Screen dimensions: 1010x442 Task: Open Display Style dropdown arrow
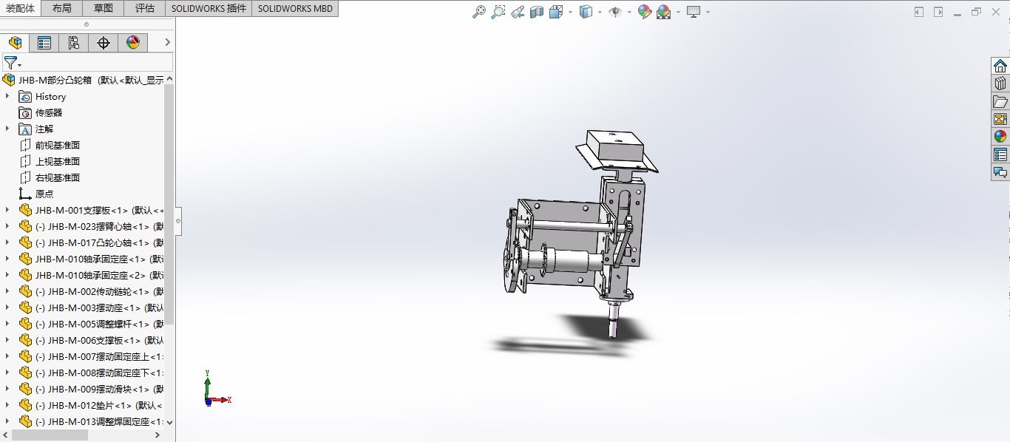point(600,12)
